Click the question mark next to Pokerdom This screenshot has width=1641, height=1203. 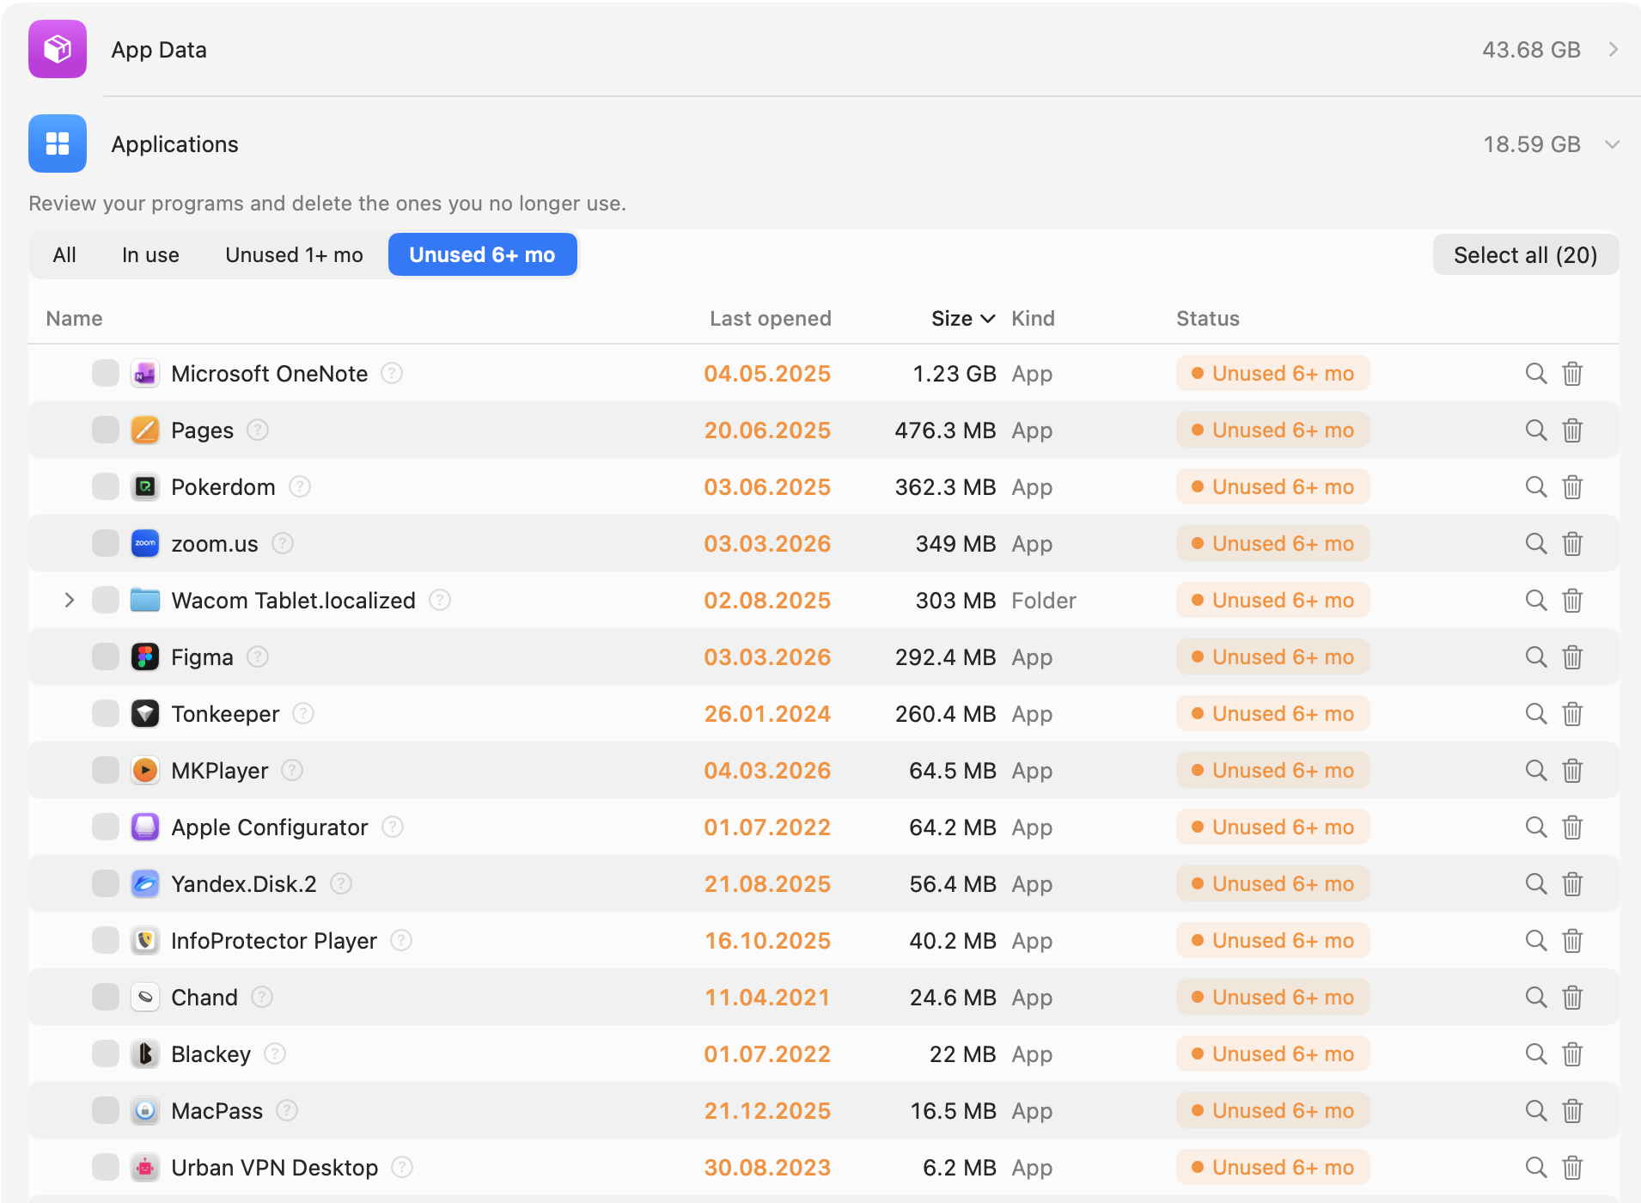pos(299,486)
